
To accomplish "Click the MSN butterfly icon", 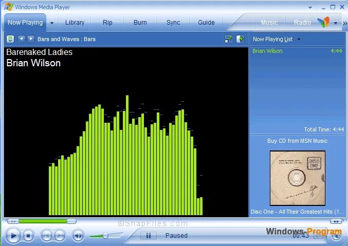I will [x=323, y=22].
